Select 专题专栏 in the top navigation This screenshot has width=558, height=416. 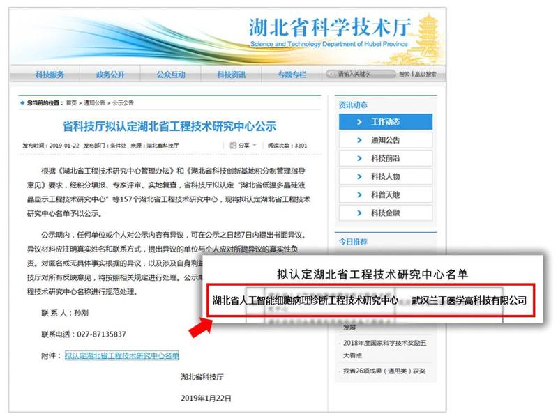coord(292,75)
